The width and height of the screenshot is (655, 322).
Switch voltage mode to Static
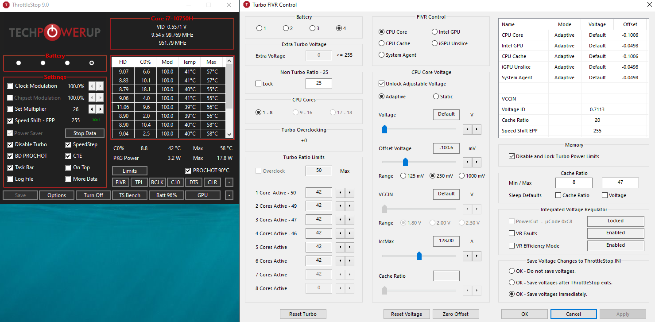pos(436,97)
